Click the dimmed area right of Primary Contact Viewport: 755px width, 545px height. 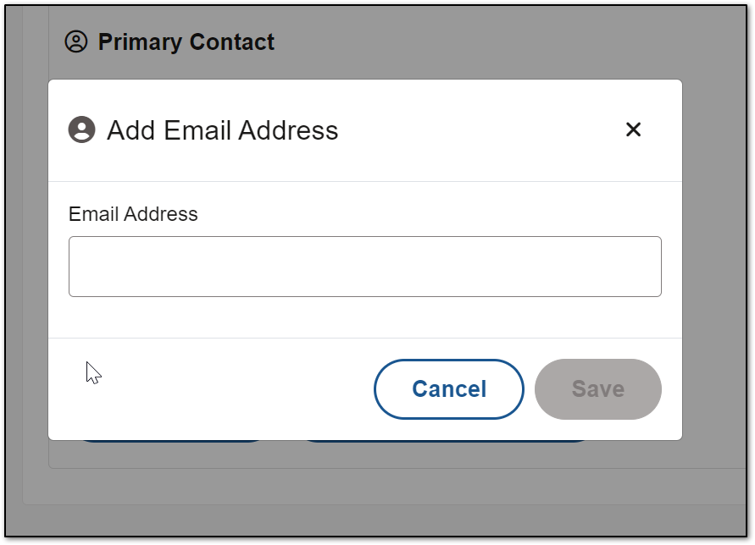pos(506,41)
